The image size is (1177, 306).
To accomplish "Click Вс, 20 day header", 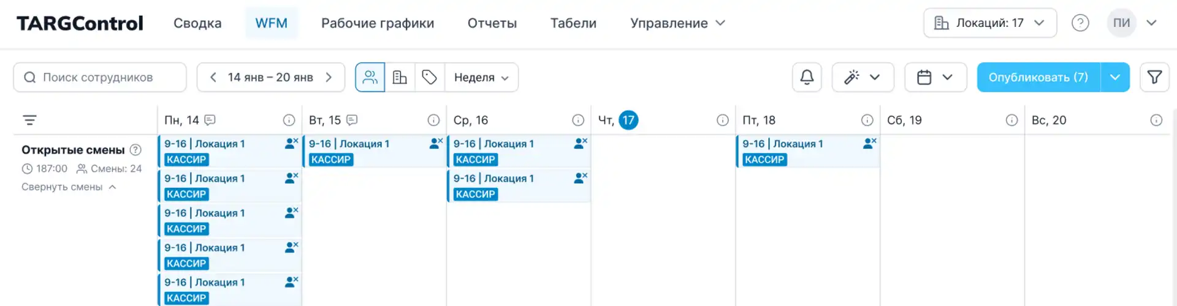I will [x=1049, y=120].
